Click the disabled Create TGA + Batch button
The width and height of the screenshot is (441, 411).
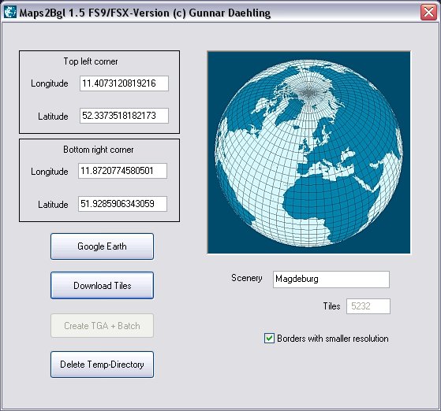(x=102, y=326)
